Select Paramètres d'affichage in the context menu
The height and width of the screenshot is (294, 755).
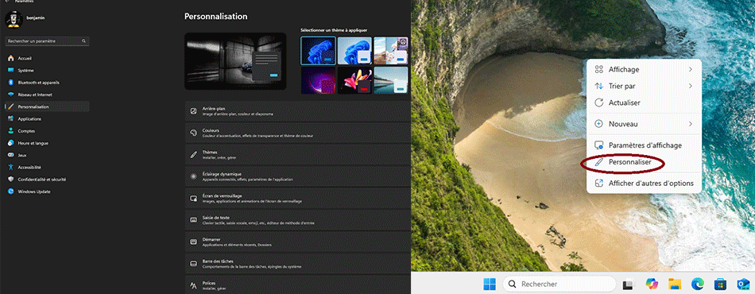pos(644,145)
